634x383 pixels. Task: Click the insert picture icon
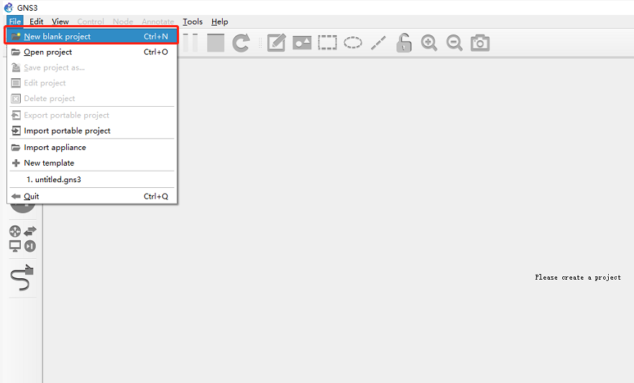click(302, 43)
